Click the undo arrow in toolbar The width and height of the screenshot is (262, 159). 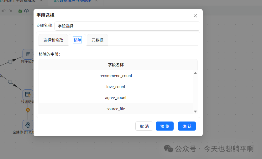point(4,11)
